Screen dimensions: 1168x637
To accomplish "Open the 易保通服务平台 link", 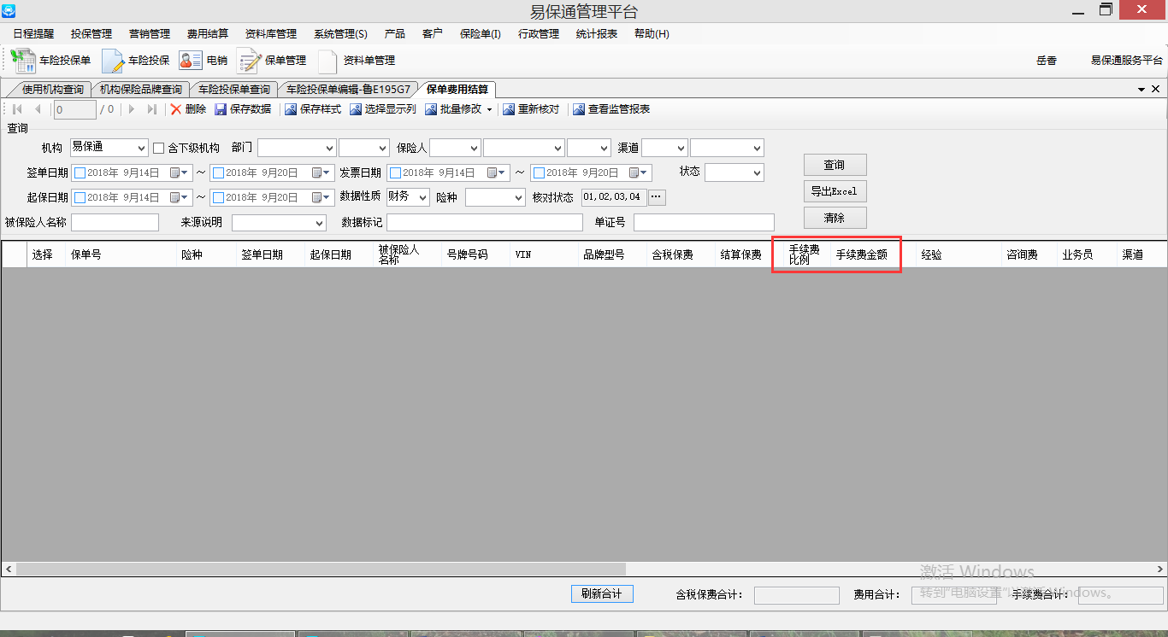I will (x=1126, y=61).
